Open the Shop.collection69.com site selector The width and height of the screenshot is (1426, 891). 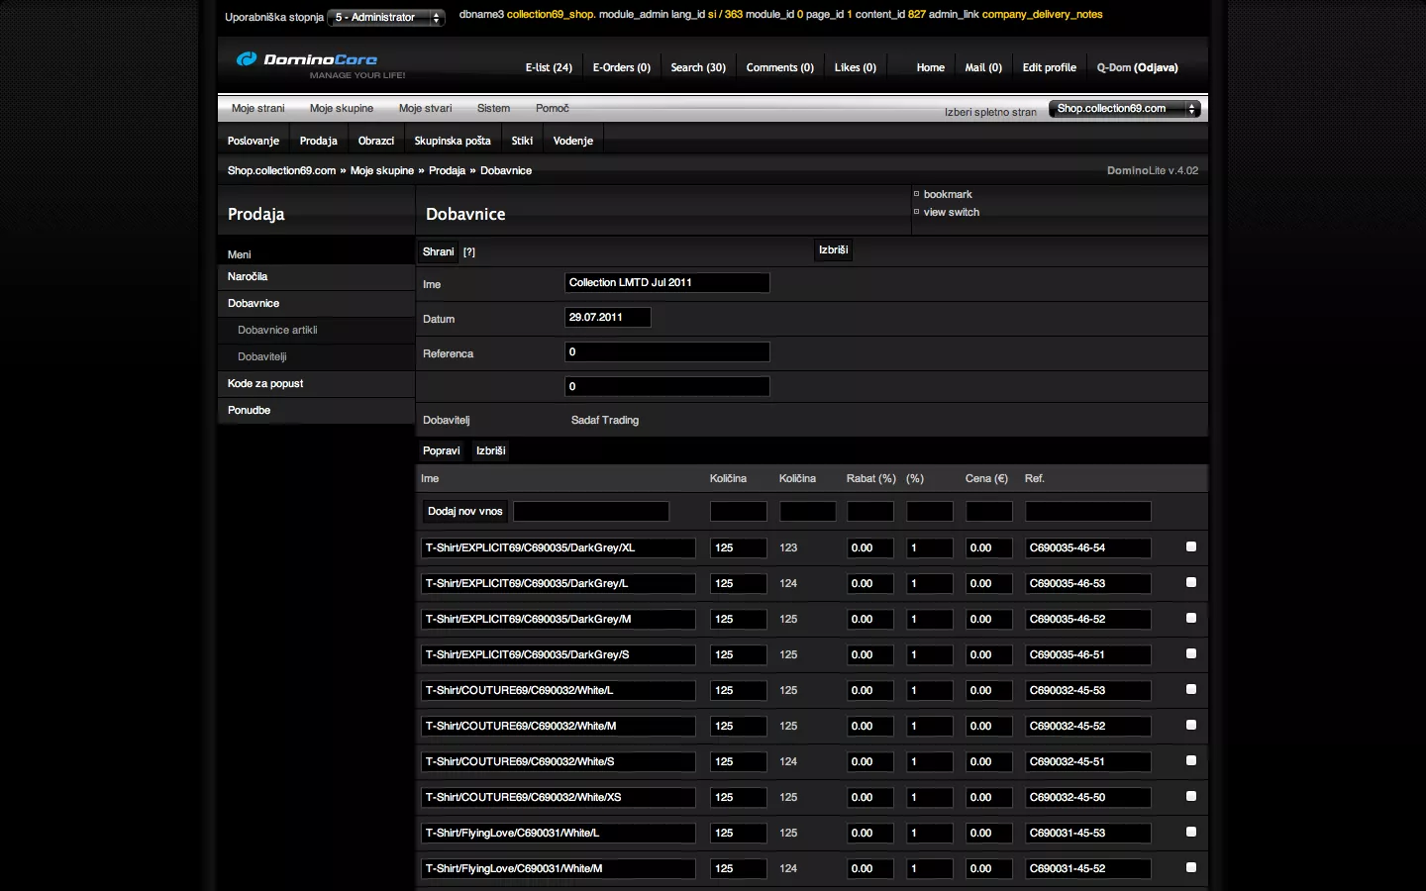coord(1124,109)
